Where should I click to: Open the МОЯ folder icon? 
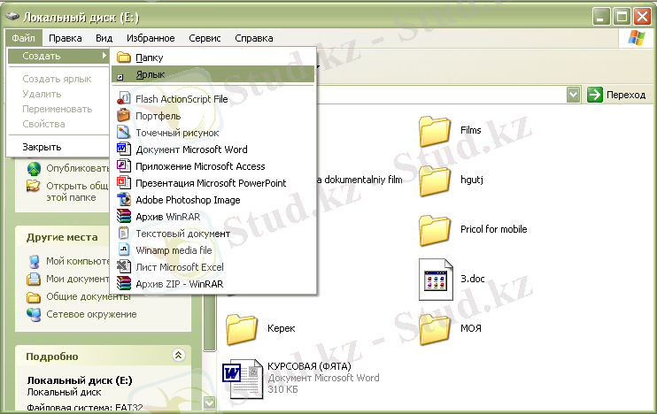click(436, 328)
